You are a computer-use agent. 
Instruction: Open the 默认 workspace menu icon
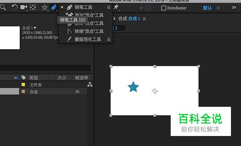coord(218,8)
